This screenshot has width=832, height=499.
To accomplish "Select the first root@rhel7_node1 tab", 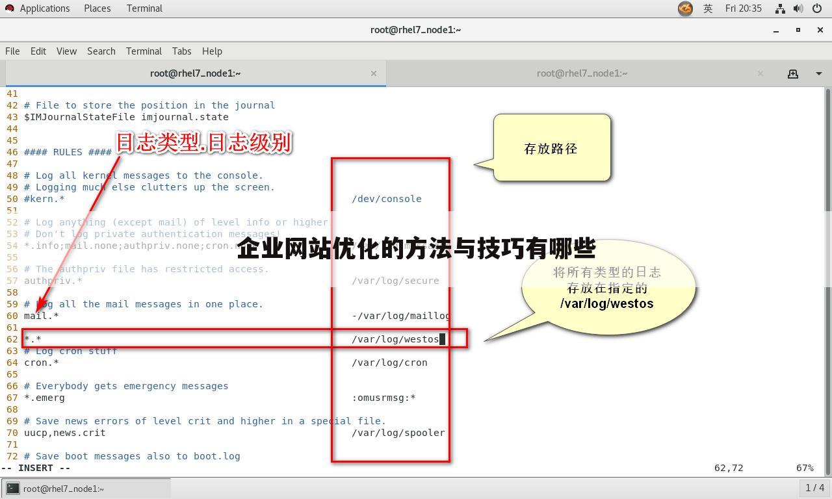I will (x=195, y=73).
